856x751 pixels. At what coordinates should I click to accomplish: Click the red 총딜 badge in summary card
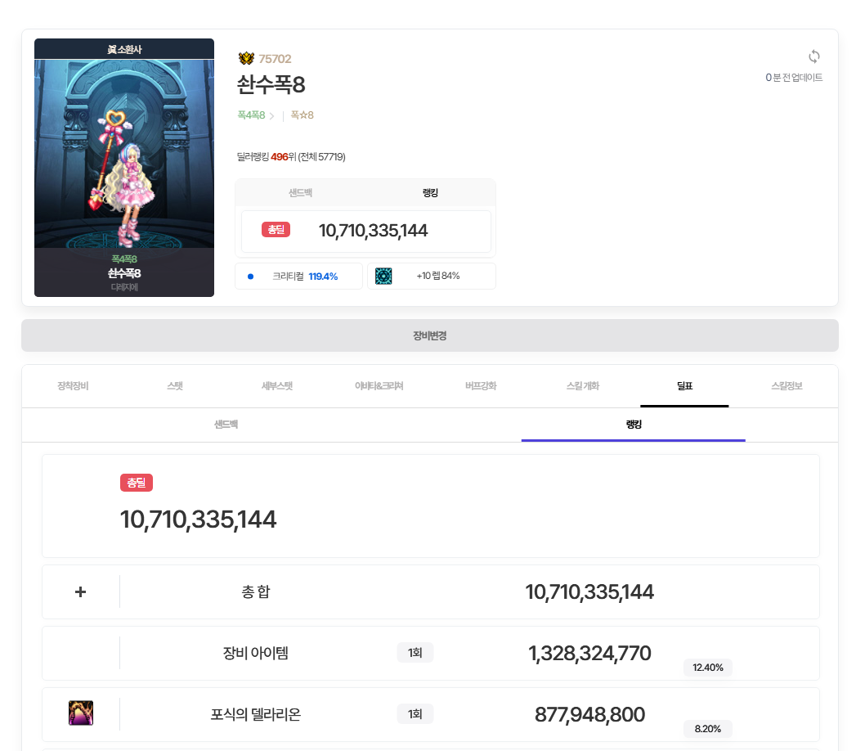tap(276, 229)
